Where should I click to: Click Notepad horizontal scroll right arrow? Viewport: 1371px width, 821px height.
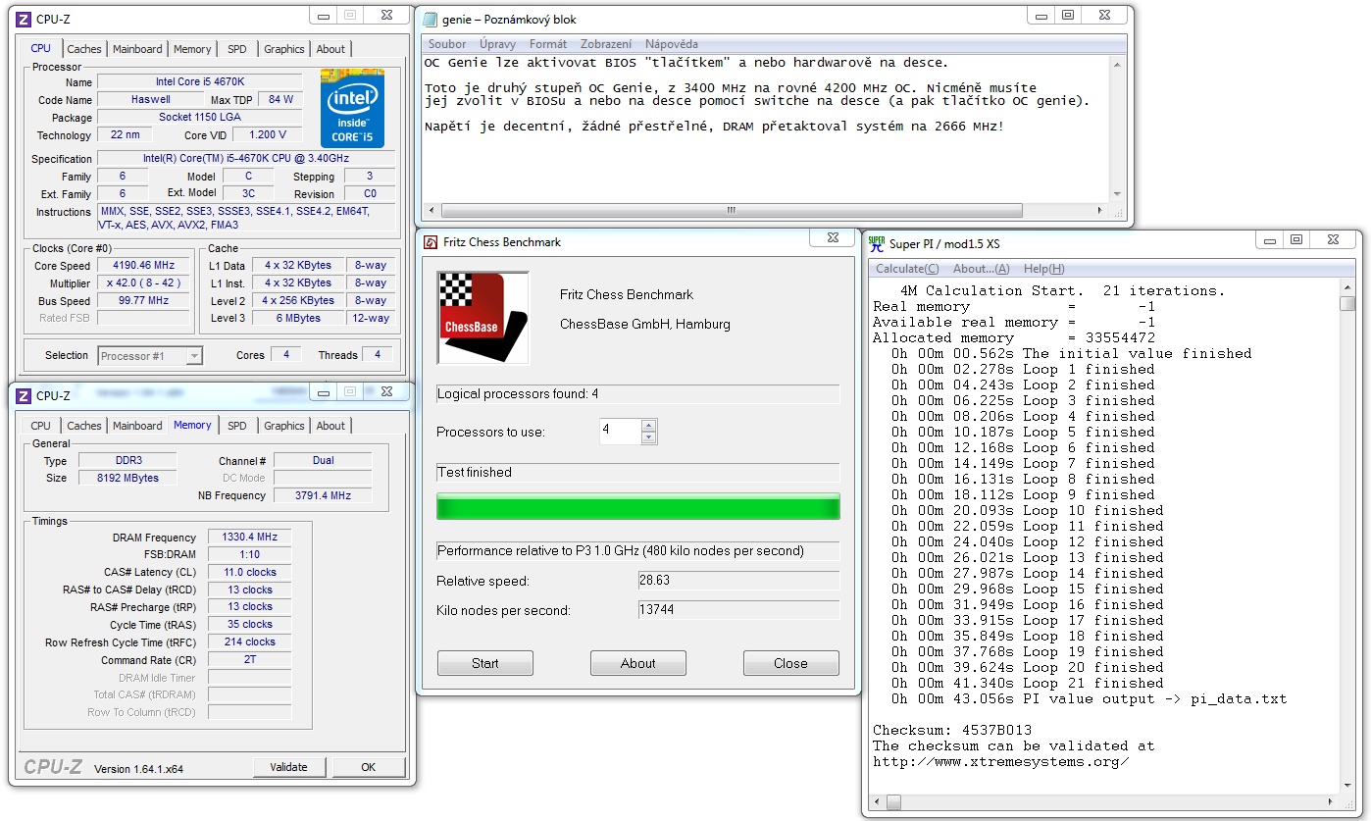[1102, 211]
